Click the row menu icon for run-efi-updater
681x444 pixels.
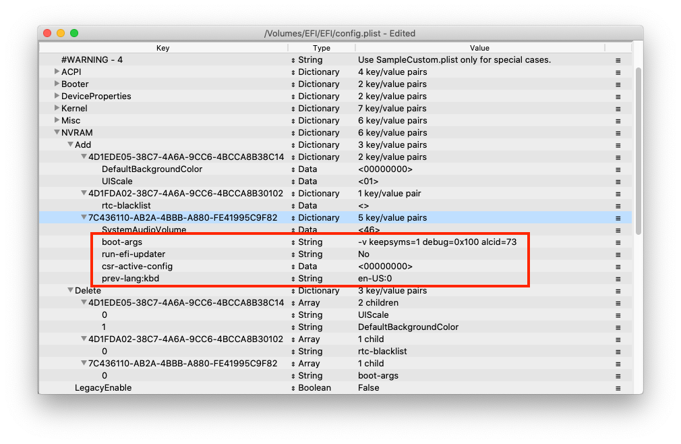618,254
